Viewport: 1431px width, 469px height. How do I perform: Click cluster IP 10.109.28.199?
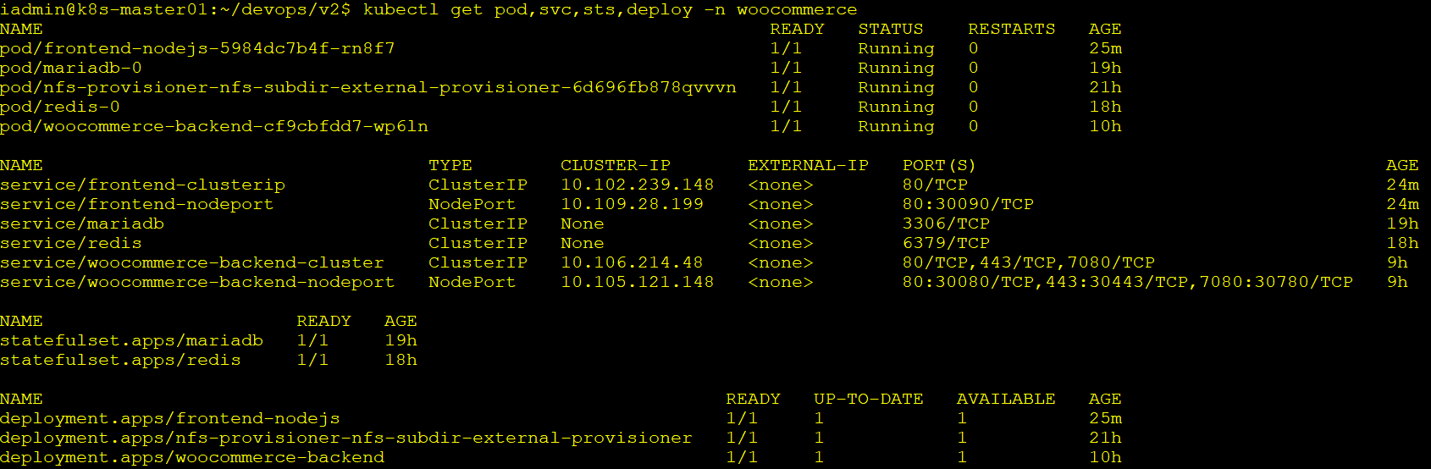tap(632, 205)
